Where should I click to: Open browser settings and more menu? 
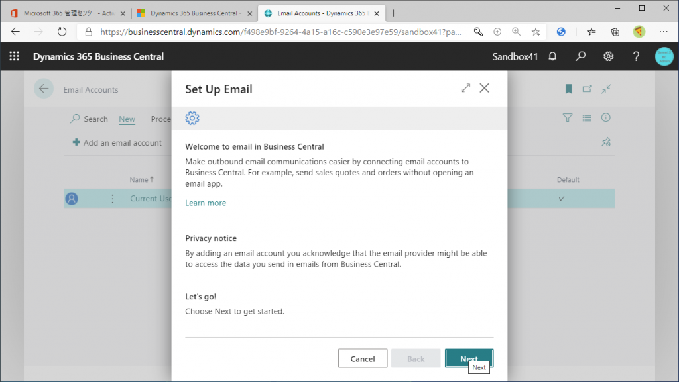[663, 32]
